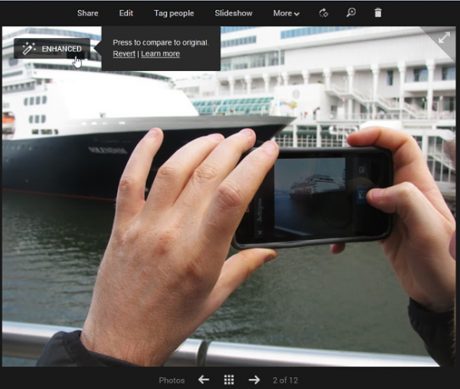
Task: Click the zoom magnifier icon
Action: point(351,13)
